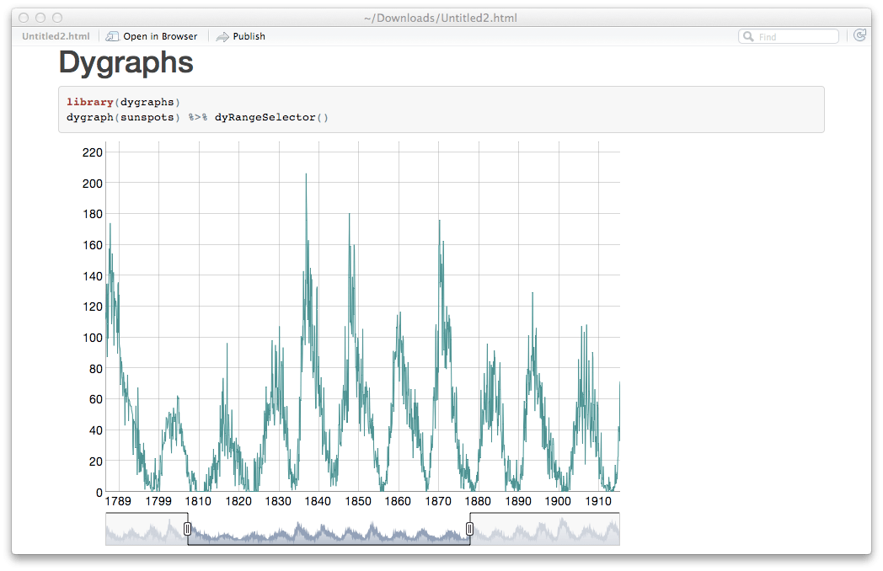Click the highlighted middle of range selector
Viewport: 883px width, 571px height.
pos(329,531)
